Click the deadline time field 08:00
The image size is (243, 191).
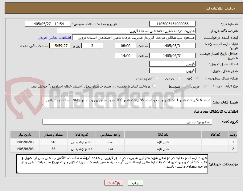point(126,46)
